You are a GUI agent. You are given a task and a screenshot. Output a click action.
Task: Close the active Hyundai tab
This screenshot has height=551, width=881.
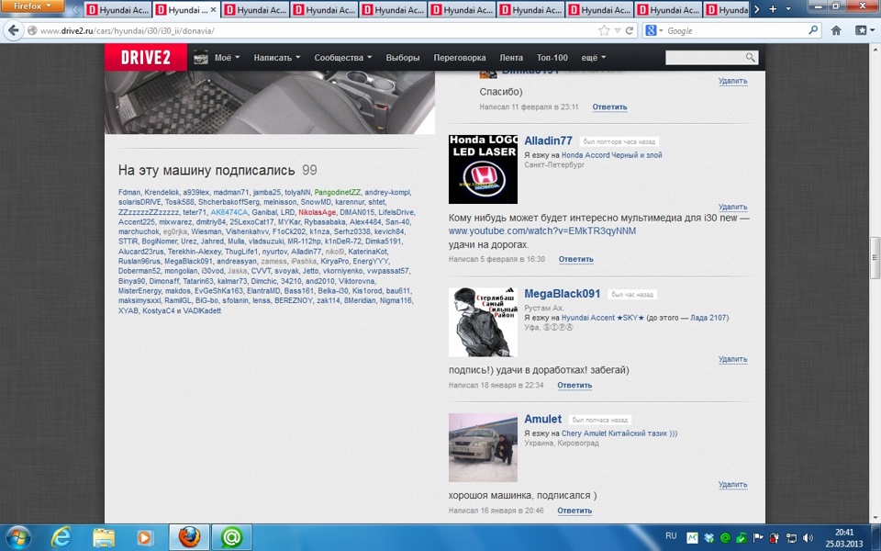[x=213, y=9]
